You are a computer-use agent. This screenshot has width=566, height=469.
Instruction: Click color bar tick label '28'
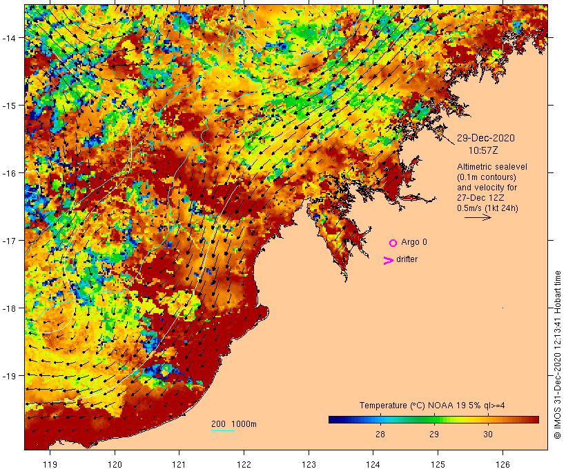[380, 435]
